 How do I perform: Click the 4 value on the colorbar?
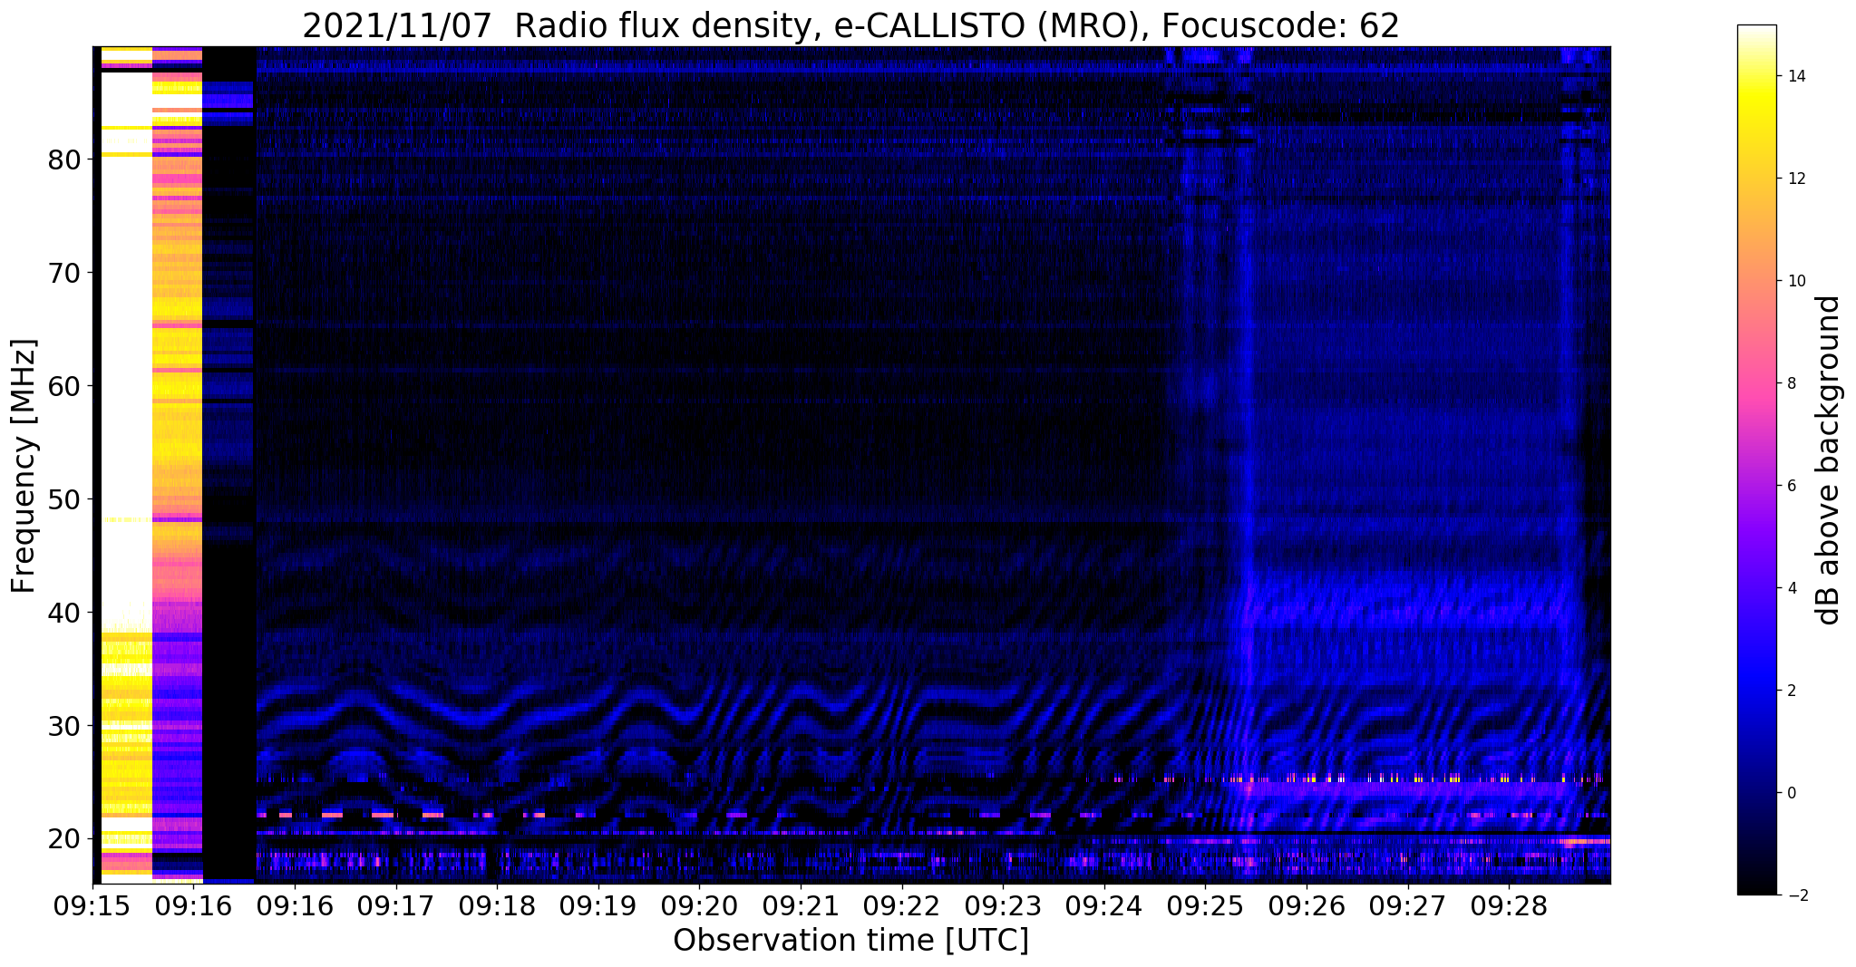tap(1791, 589)
